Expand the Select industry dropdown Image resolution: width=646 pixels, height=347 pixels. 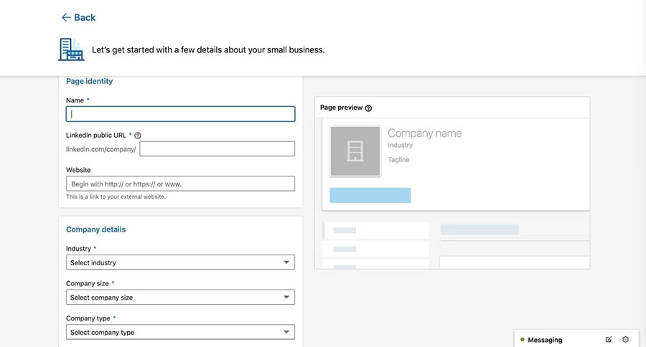[x=180, y=262]
